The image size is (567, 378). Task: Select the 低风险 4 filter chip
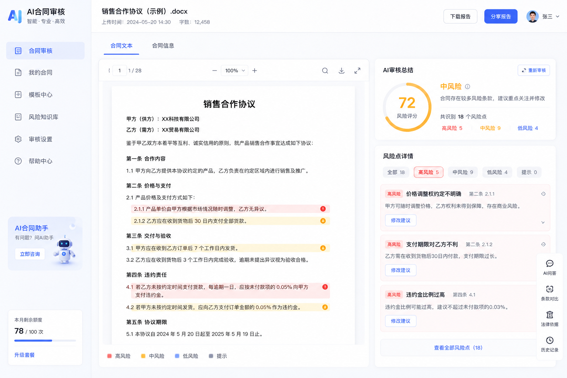pos(497,172)
